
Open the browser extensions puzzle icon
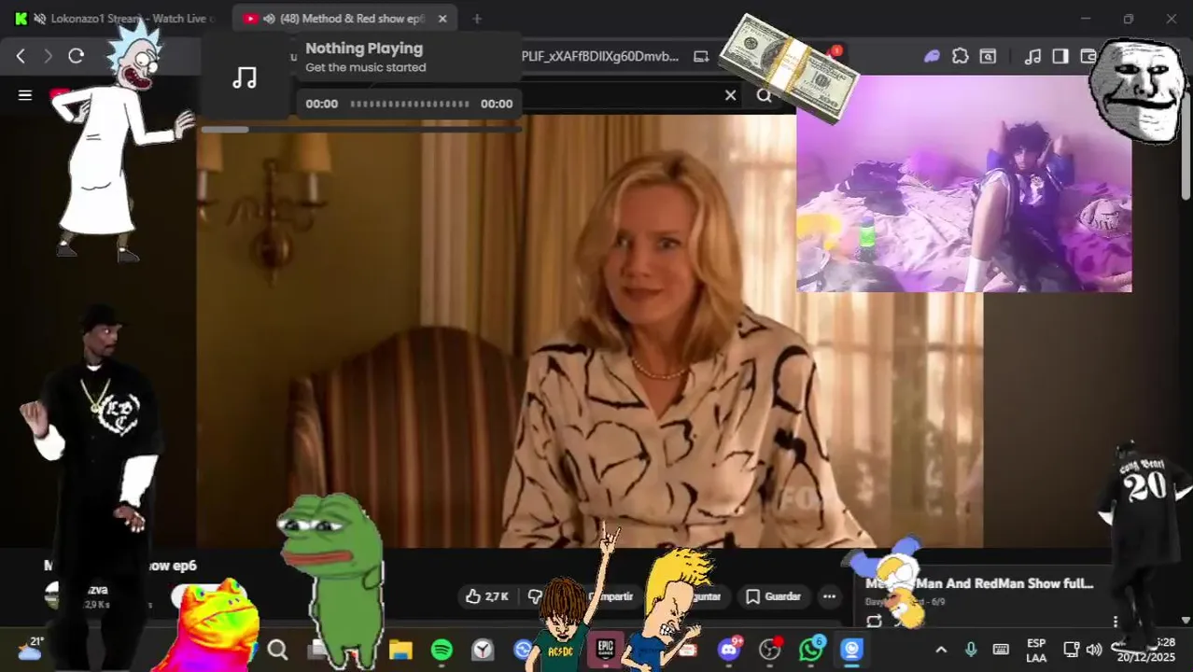(x=961, y=56)
